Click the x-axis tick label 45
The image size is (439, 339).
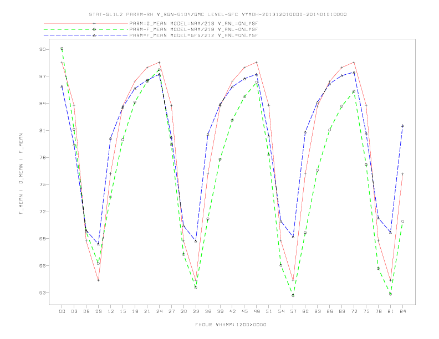pyautogui.click(x=244, y=311)
